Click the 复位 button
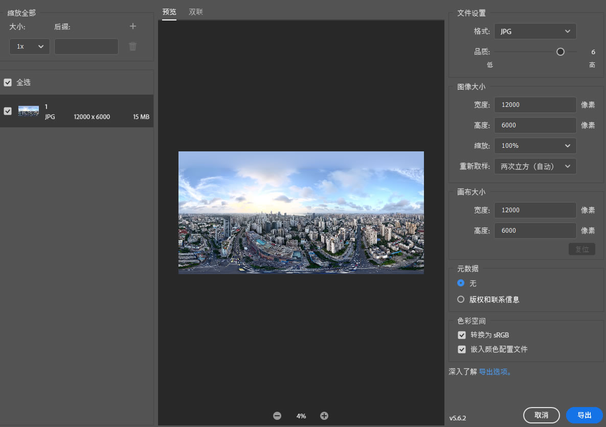Viewport: 606px width, 427px height. [x=582, y=249]
